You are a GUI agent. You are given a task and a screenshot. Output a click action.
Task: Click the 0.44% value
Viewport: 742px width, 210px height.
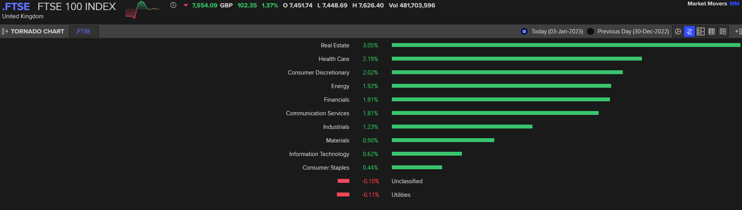370,168
